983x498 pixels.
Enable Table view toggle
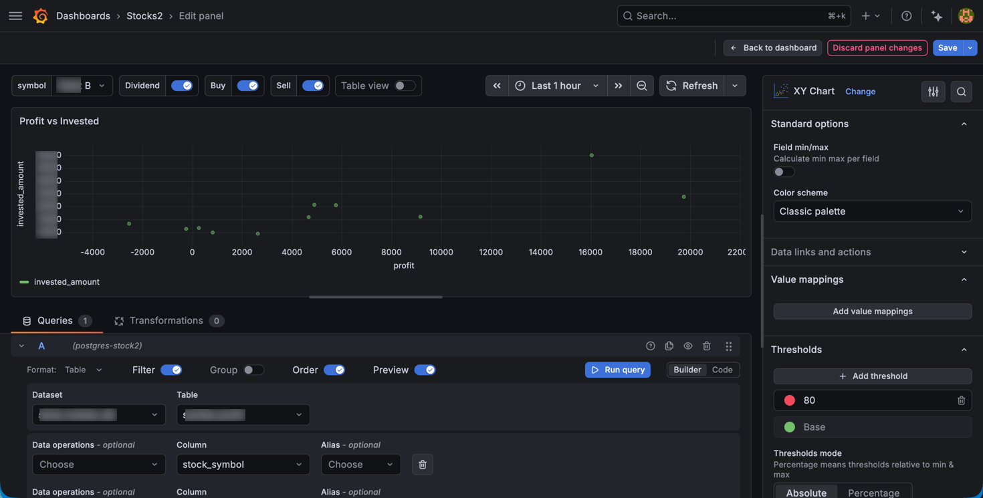point(405,86)
